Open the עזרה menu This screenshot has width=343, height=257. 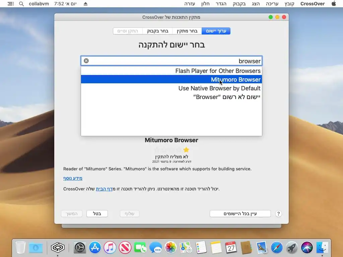pyautogui.click(x=190, y=4)
